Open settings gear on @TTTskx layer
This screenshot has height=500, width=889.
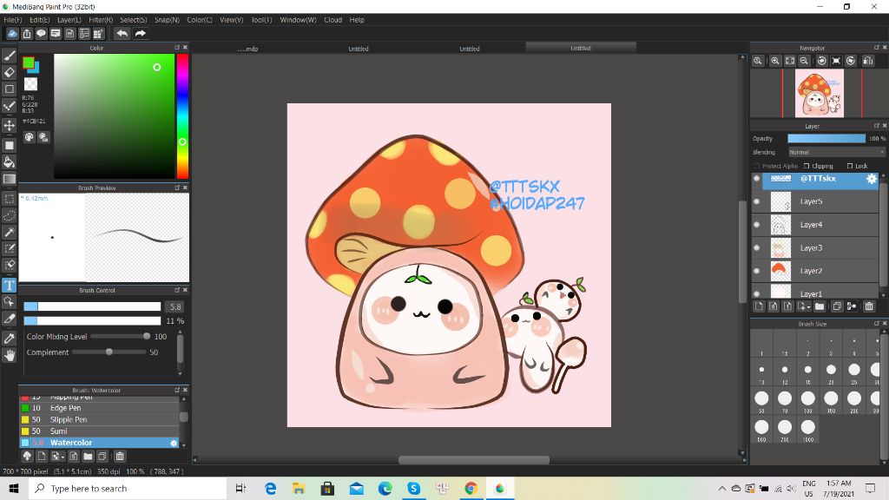point(872,179)
